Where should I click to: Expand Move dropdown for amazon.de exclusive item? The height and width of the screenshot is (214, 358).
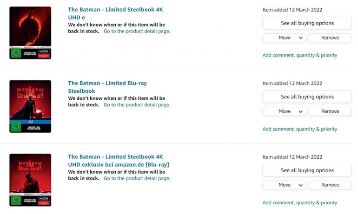(284, 185)
